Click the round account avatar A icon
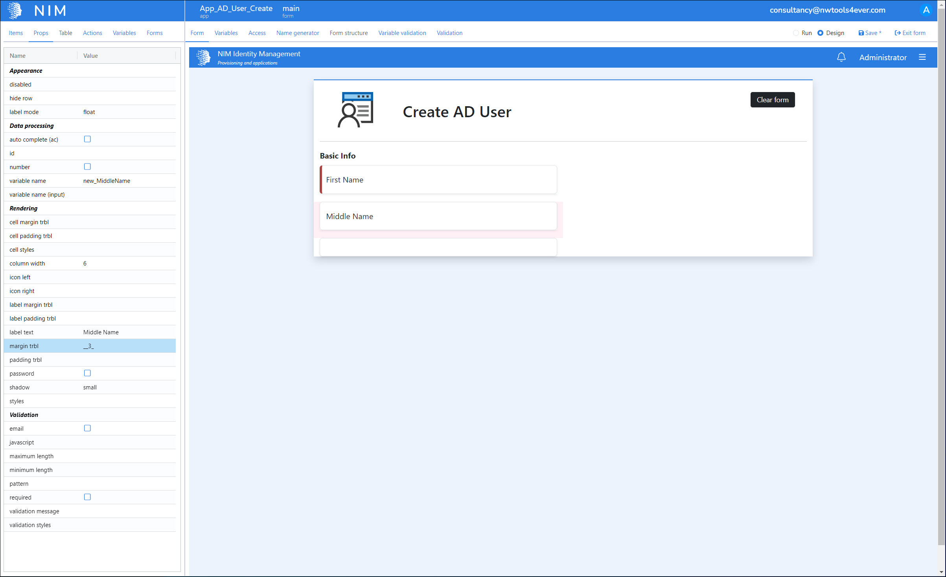946x577 pixels. click(x=926, y=10)
